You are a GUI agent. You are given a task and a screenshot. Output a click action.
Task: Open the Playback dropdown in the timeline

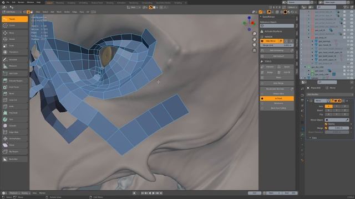click(x=15, y=193)
